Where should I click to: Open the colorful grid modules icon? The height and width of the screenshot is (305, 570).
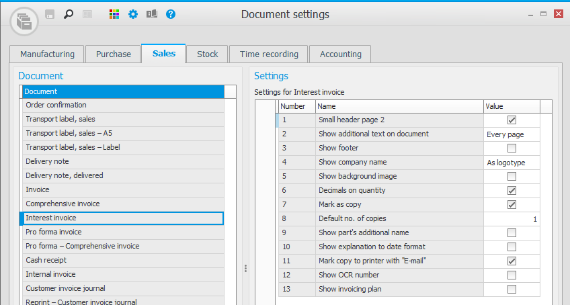point(114,13)
